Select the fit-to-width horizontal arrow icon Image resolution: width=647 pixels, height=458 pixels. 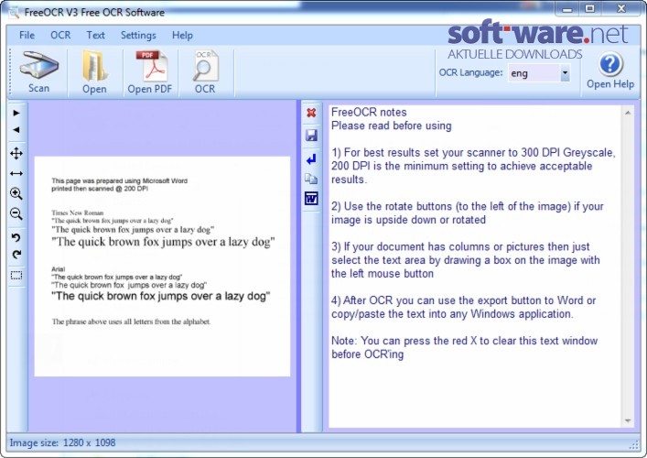click(x=16, y=173)
